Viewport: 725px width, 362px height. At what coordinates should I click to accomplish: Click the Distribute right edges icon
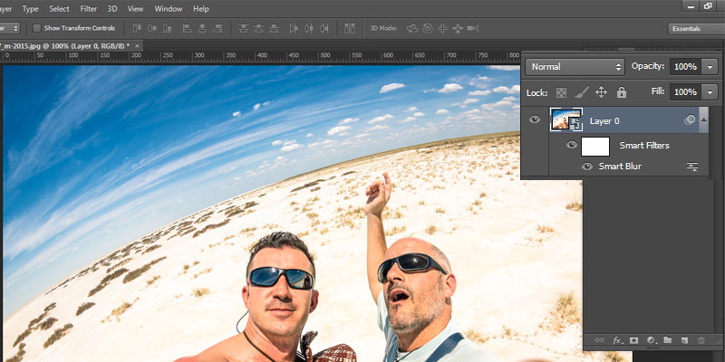pyautogui.click(x=324, y=28)
